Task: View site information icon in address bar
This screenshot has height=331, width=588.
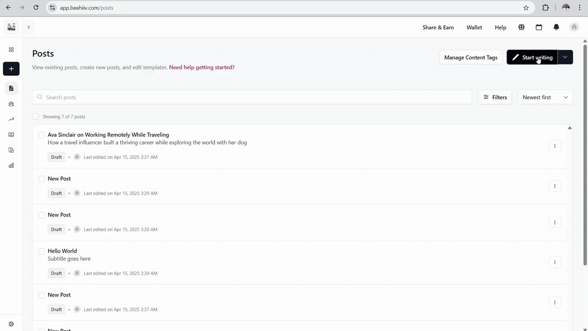Action: (x=52, y=7)
